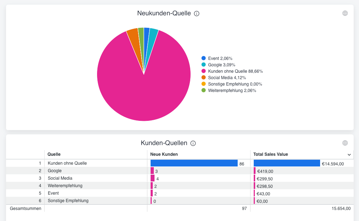Click blue bar showing 86 new customers
This screenshot has width=359, height=221.
point(194,163)
